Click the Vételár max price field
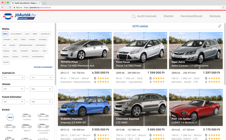The image size is (226, 140). point(41,89)
